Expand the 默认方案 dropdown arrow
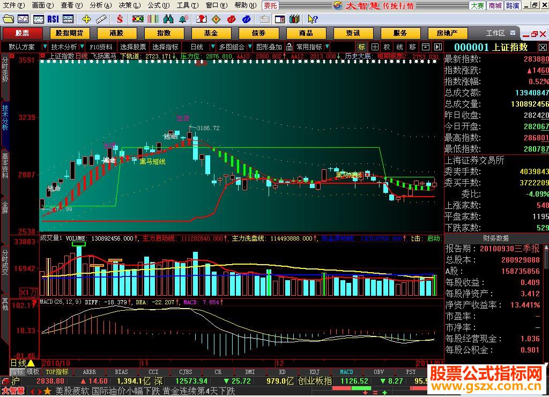 coord(44,47)
